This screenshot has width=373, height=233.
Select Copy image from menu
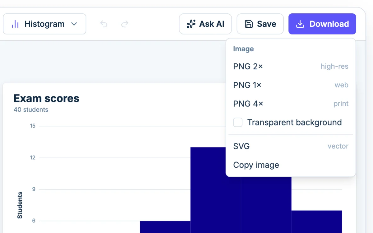[x=291, y=165]
